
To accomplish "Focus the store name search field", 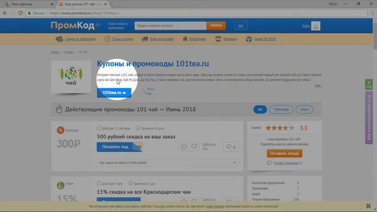I will [x=170, y=26].
